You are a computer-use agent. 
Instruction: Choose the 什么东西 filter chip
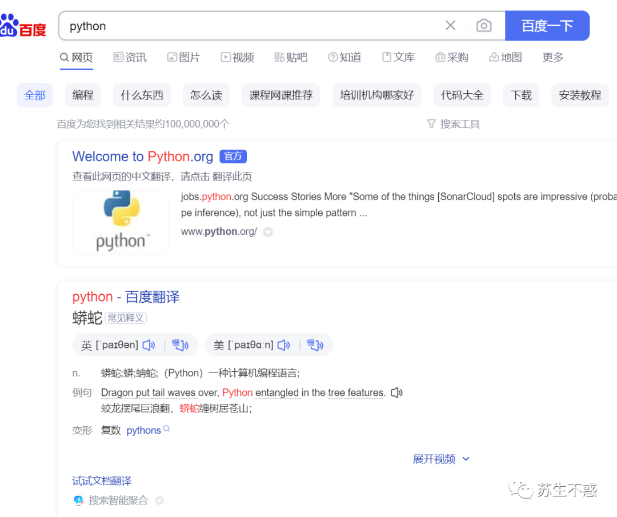click(x=142, y=95)
